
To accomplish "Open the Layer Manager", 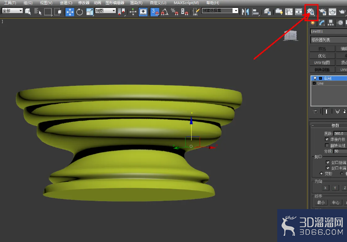I will pos(267,12).
